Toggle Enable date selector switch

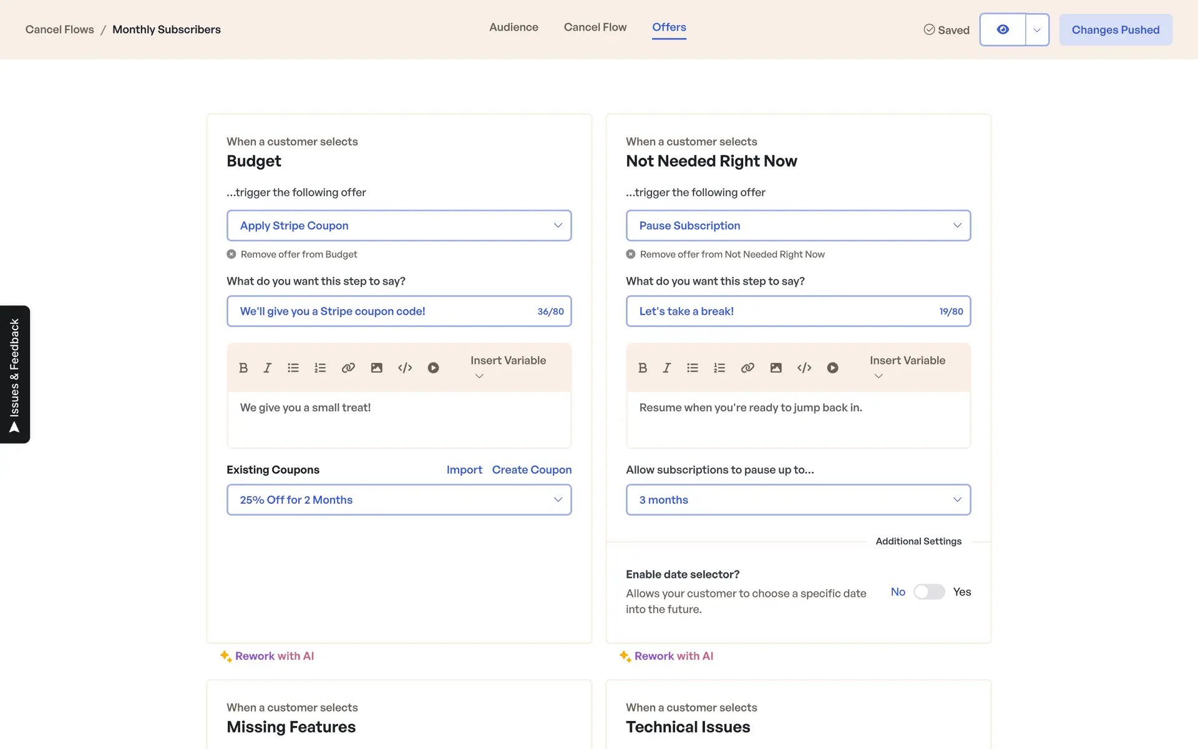coord(929,592)
